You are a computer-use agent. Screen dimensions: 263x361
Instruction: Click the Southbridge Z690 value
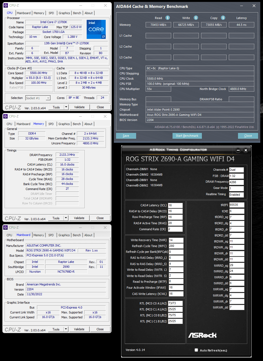pyautogui.click(x=66, y=267)
